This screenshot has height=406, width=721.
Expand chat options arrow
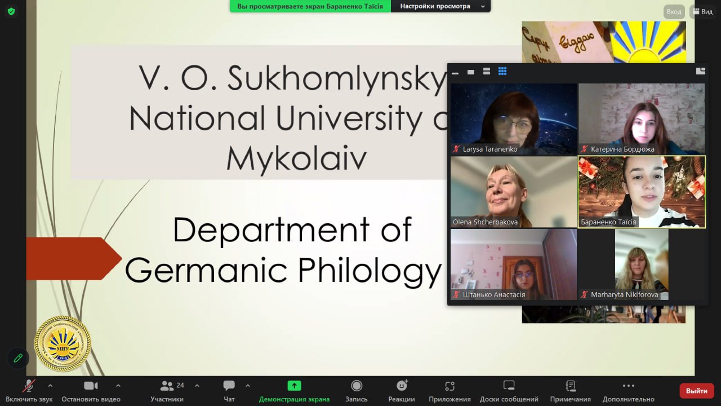point(247,386)
